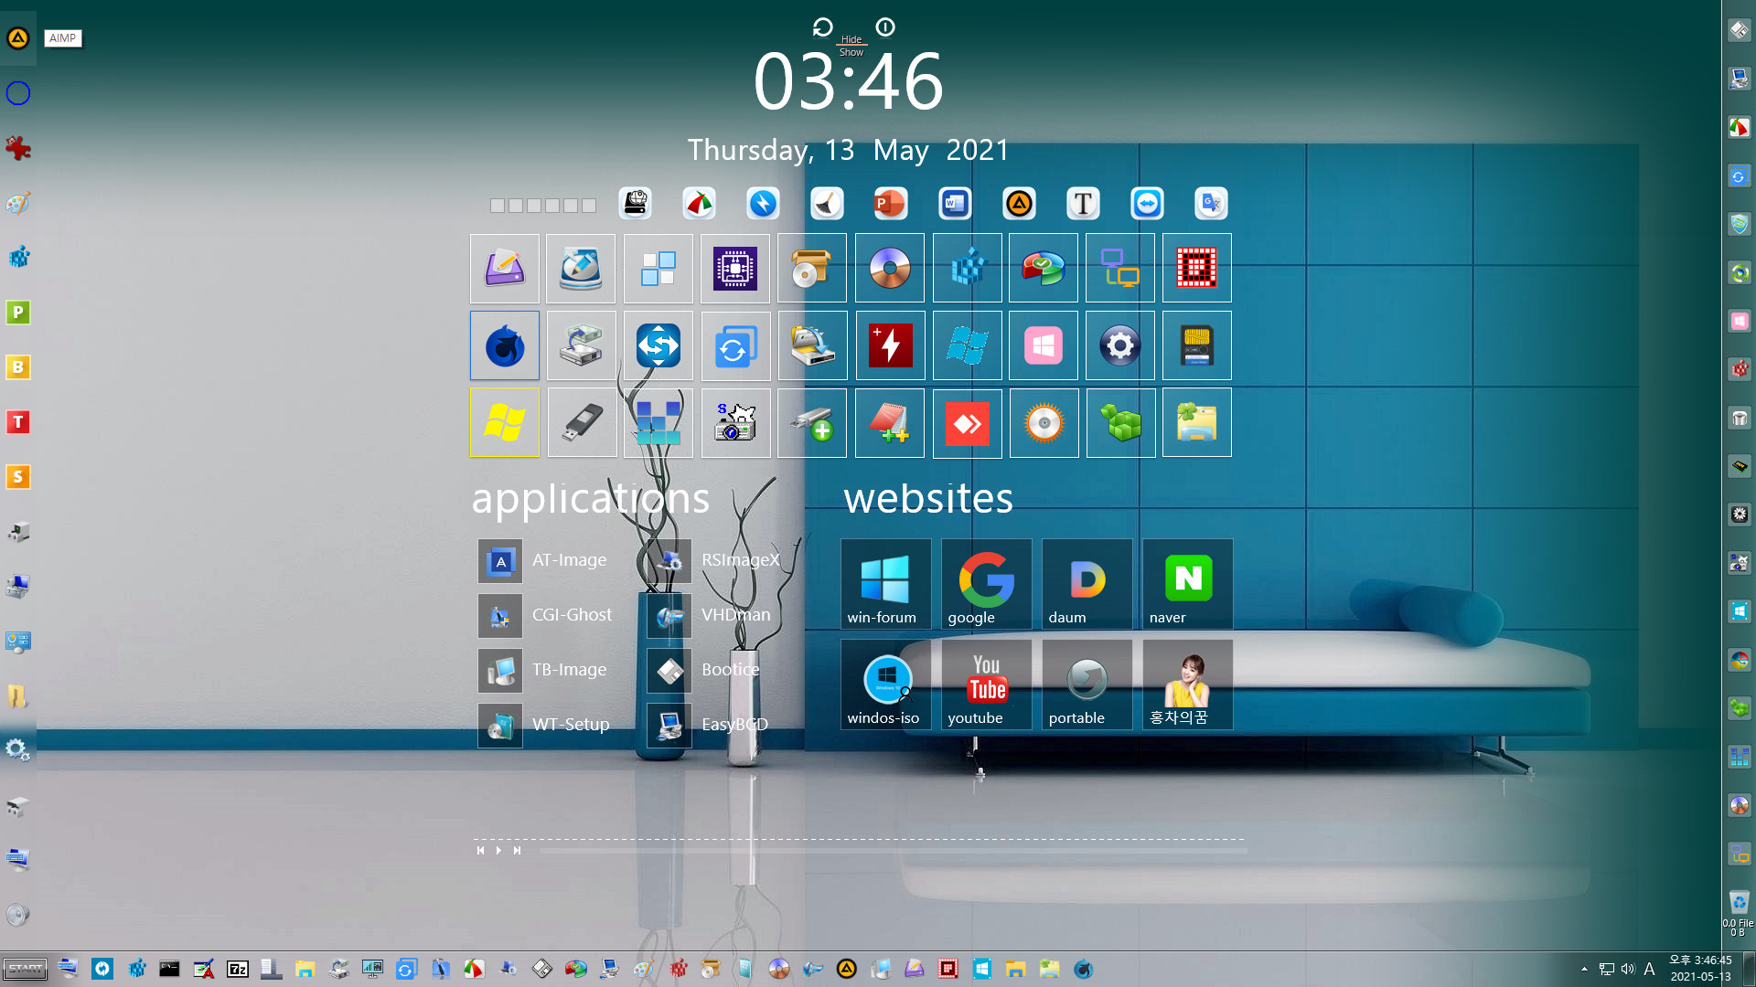Open the USB drive with green plus tile
This screenshot has height=987, width=1756.
(x=812, y=422)
